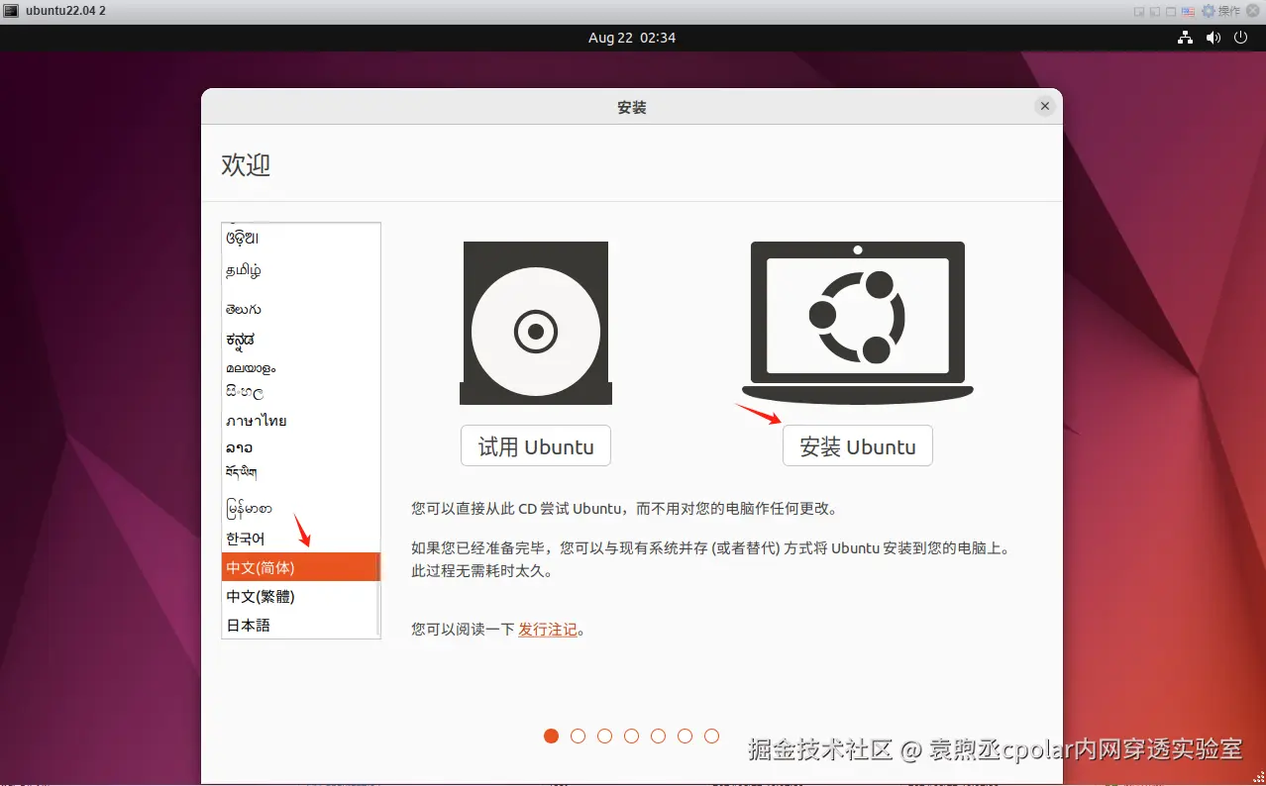Select 日本語 in the language list

[x=301, y=625]
